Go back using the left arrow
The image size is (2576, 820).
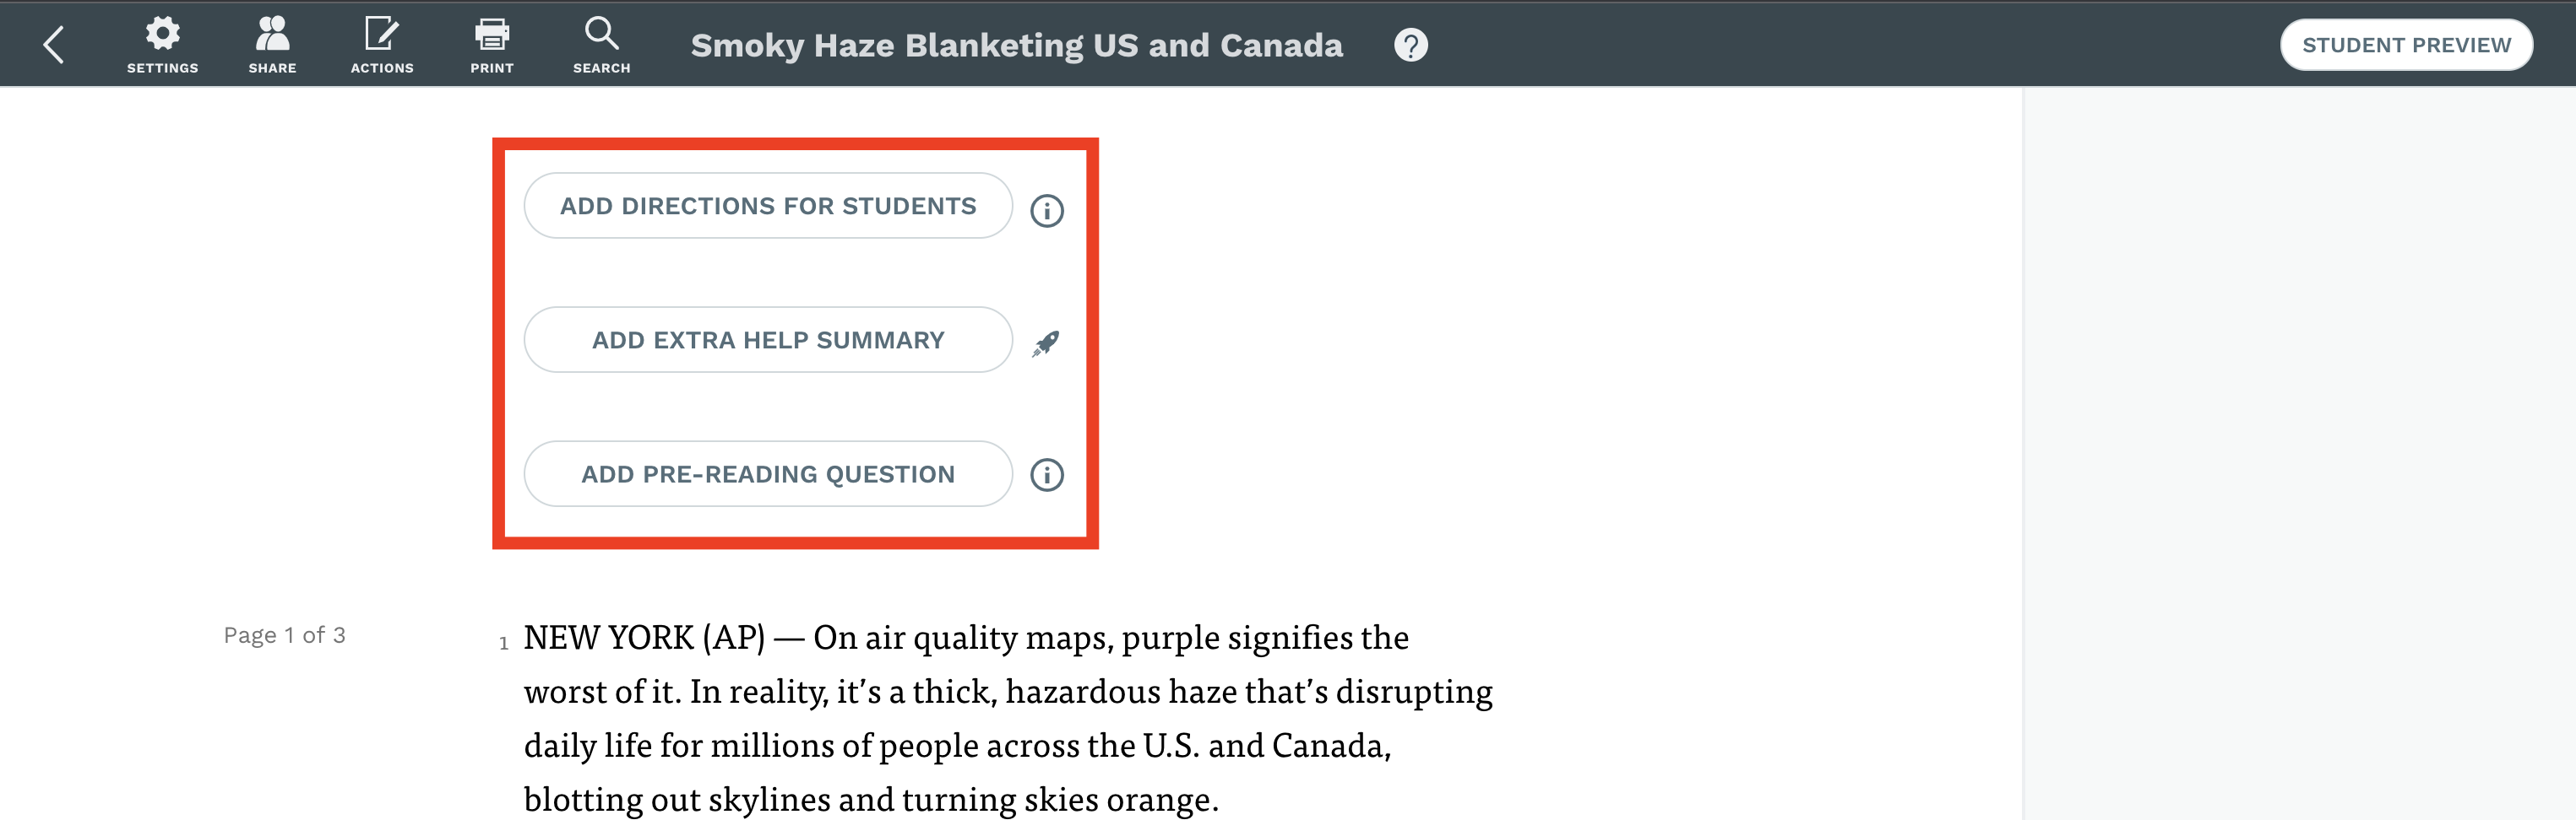(54, 45)
